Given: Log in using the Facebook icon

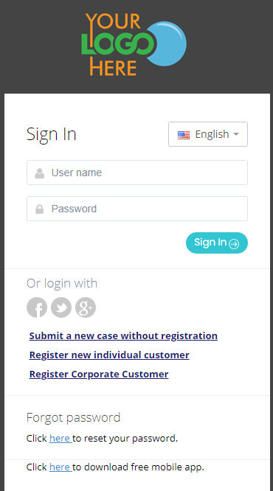Looking at the screenshot, I should 37,307.
